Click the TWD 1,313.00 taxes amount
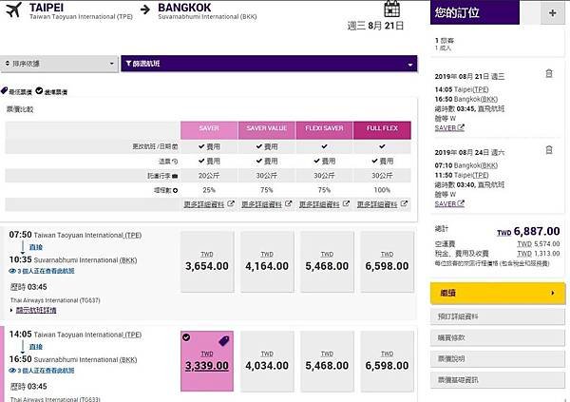This screenshot has width=570, height=402. click(x=539, y=253)
